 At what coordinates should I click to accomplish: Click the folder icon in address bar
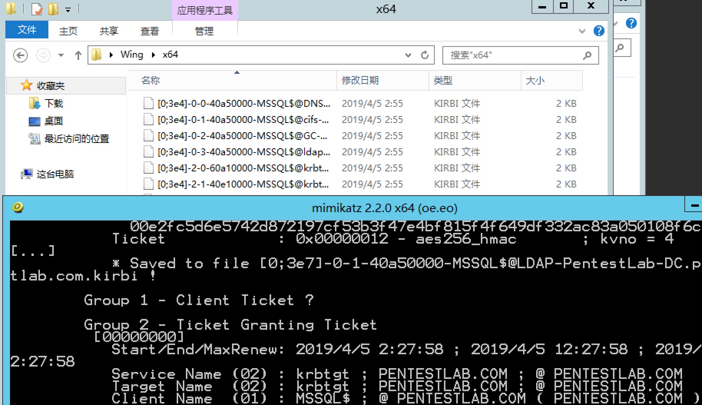point(97,55)
